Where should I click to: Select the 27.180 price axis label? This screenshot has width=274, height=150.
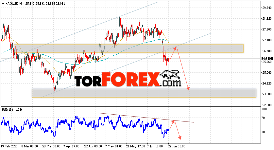click(x=267, y=40)
